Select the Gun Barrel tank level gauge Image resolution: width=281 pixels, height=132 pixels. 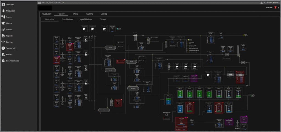[169, 101]
